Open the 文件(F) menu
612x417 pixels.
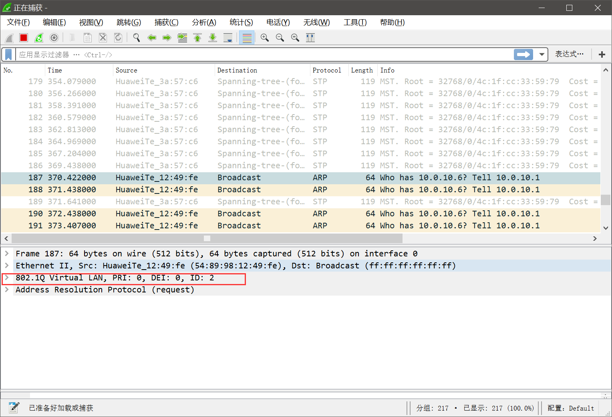[x=18, y=22]
